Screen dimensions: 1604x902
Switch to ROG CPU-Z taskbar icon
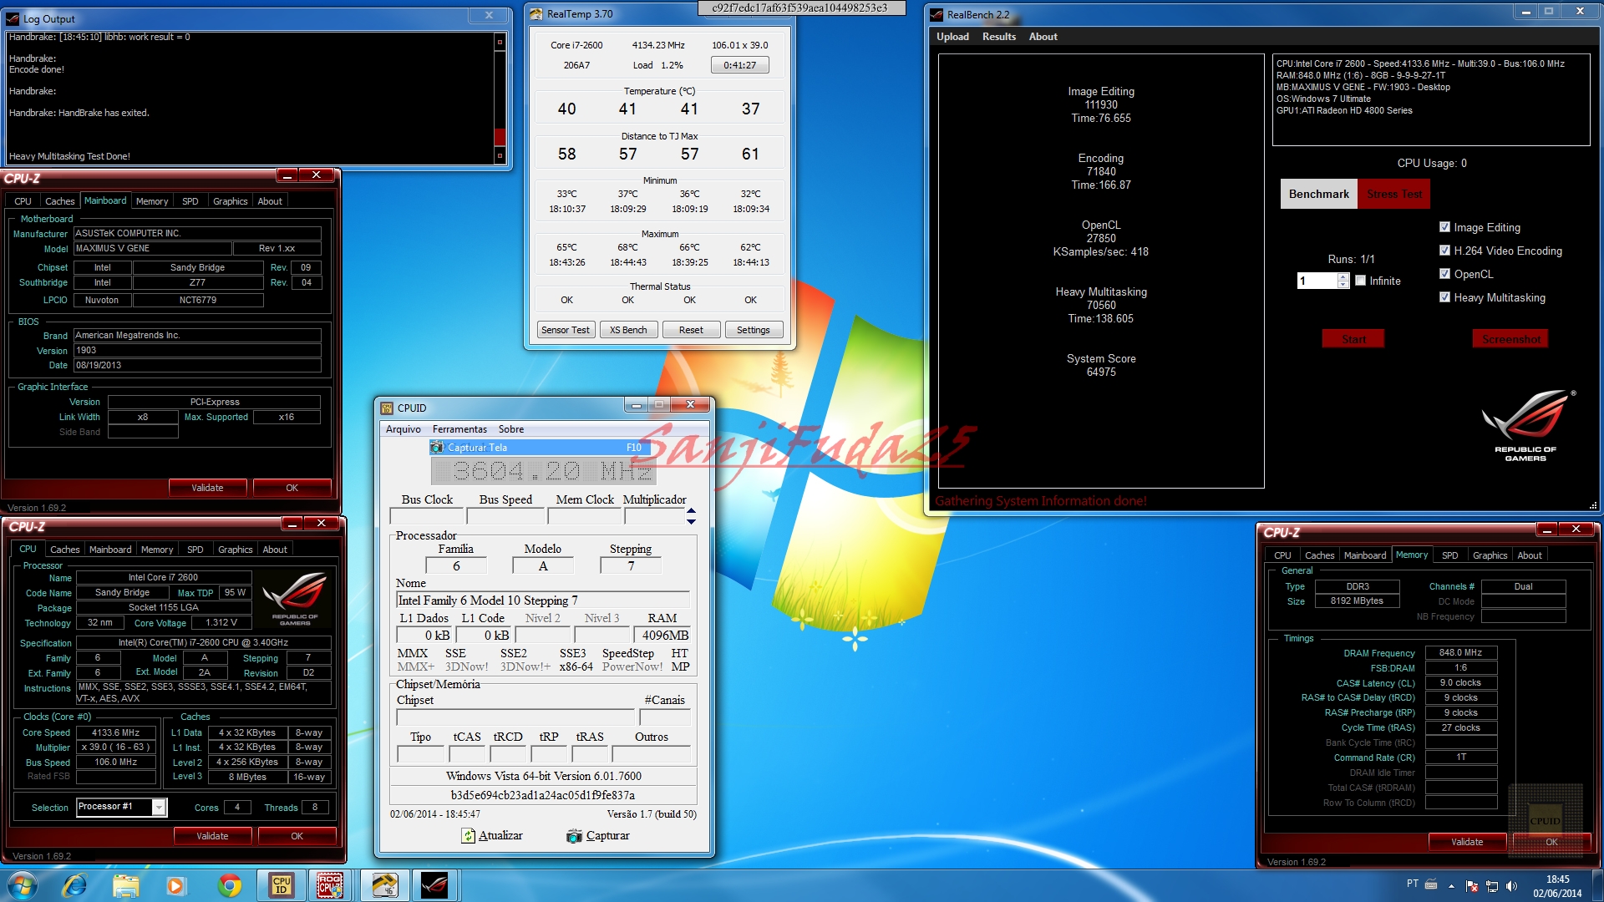(330, 885)
